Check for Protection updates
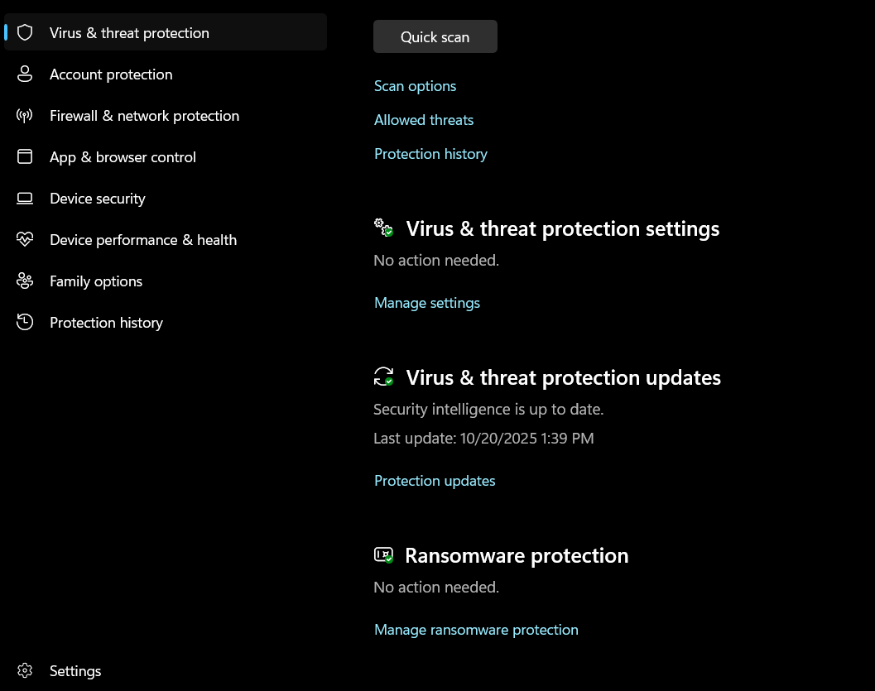The height and width of the screenshot is (691, 875). coord(435,481)
